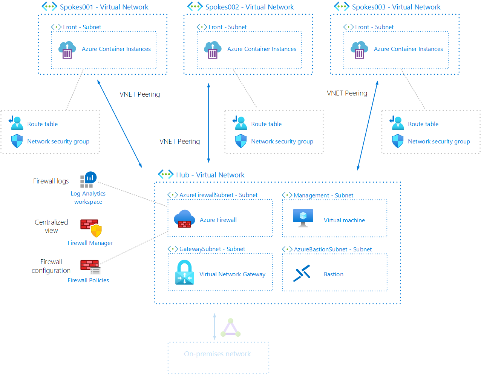
Task: Click the 'Firewall Policies' label
Action: (88, 280)
